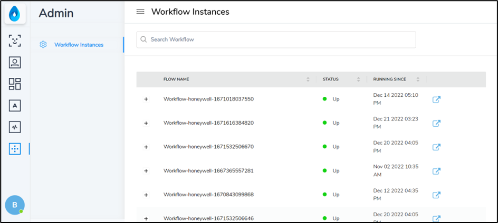The width and height of the screenshot is (498, 223).
Task: Click the text Workflow-honeywell-1671616384820
Action: click(209, 123)
